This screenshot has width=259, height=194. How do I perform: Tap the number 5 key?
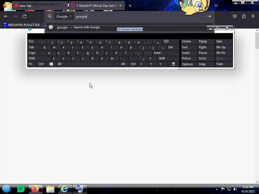[x=90, y=42]
